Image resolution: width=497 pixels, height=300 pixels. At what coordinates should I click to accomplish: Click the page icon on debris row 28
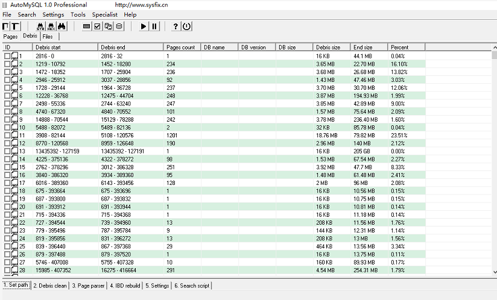pyautogui.click(x=14, y=270)
